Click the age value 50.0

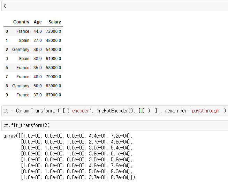[x=38, y=86]
